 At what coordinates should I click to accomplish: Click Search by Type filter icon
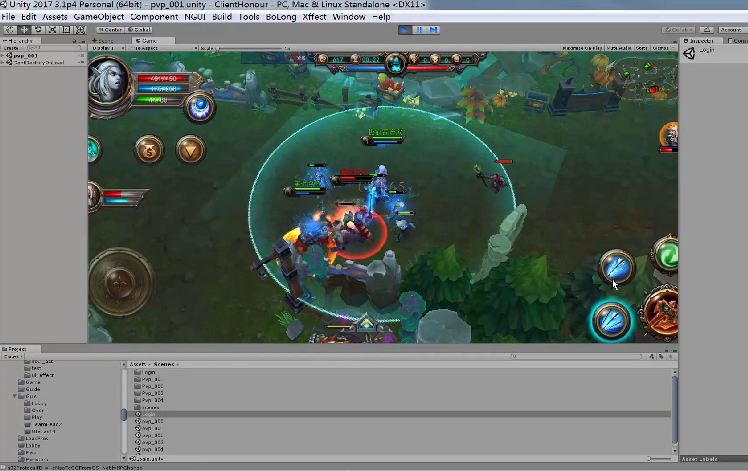tap(652, 357)
